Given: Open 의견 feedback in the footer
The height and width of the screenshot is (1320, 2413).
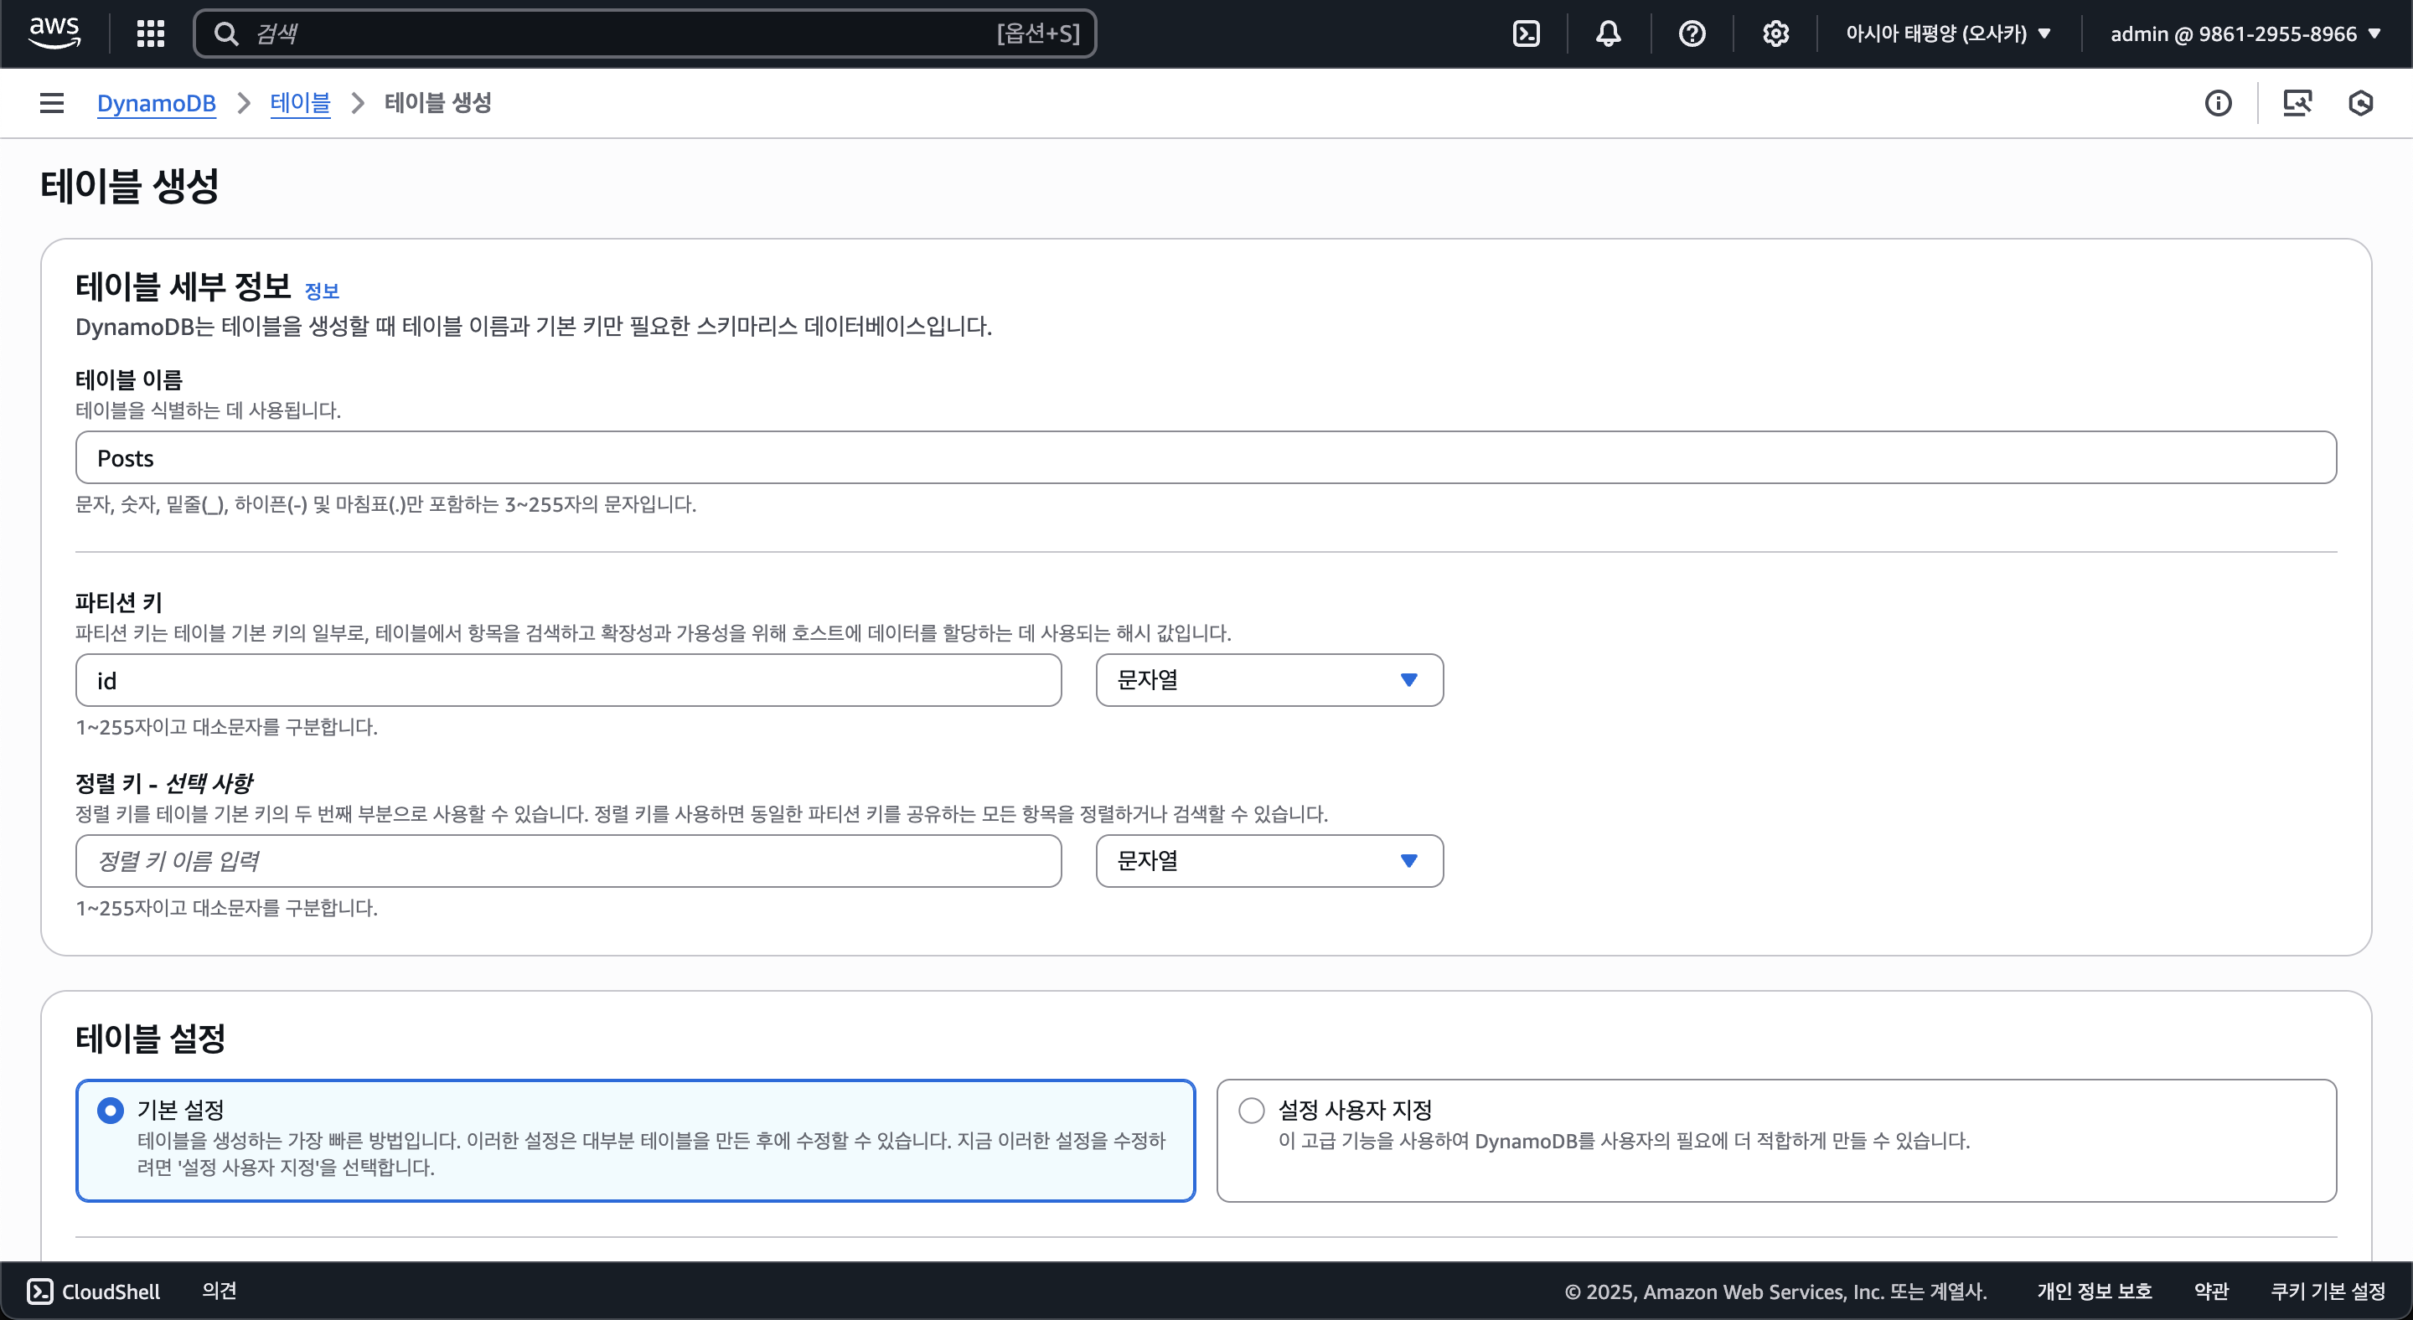Looking at the screenshot, I should (x=220, y=1291).
